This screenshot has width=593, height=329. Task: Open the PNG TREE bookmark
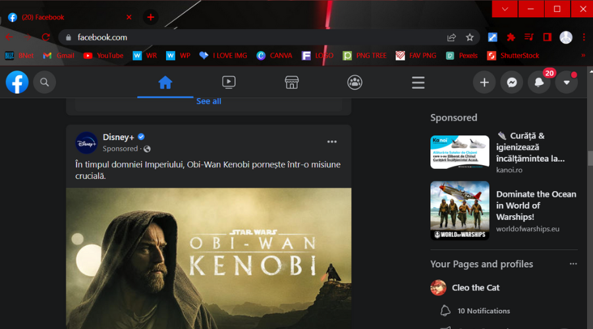[x=364, y=55]
